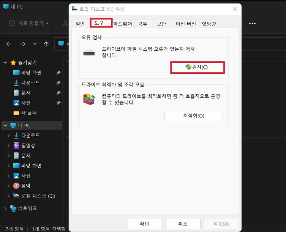Click pin icon next to 즐겨찾기 다운로드
286x232 pixels.
tap(58, 83)
